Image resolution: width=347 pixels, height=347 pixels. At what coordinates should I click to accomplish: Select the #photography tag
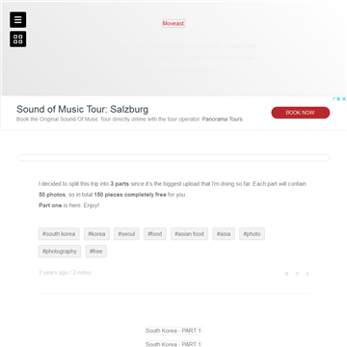60,252
